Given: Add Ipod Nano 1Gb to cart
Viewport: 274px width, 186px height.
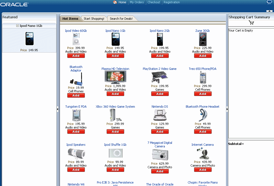Looking at the screenshot, I should (115, 56).
